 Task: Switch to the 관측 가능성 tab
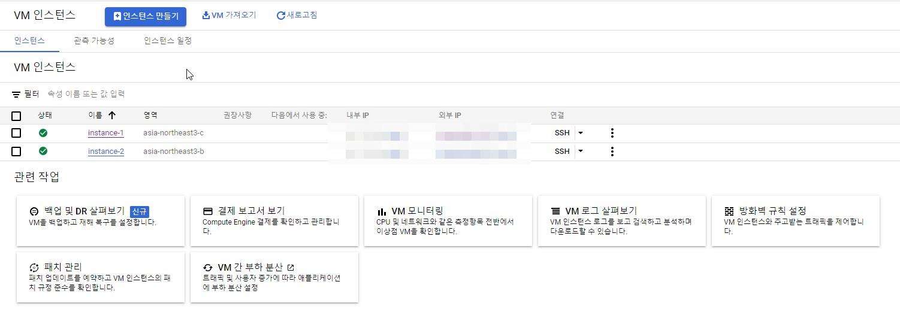94,41
